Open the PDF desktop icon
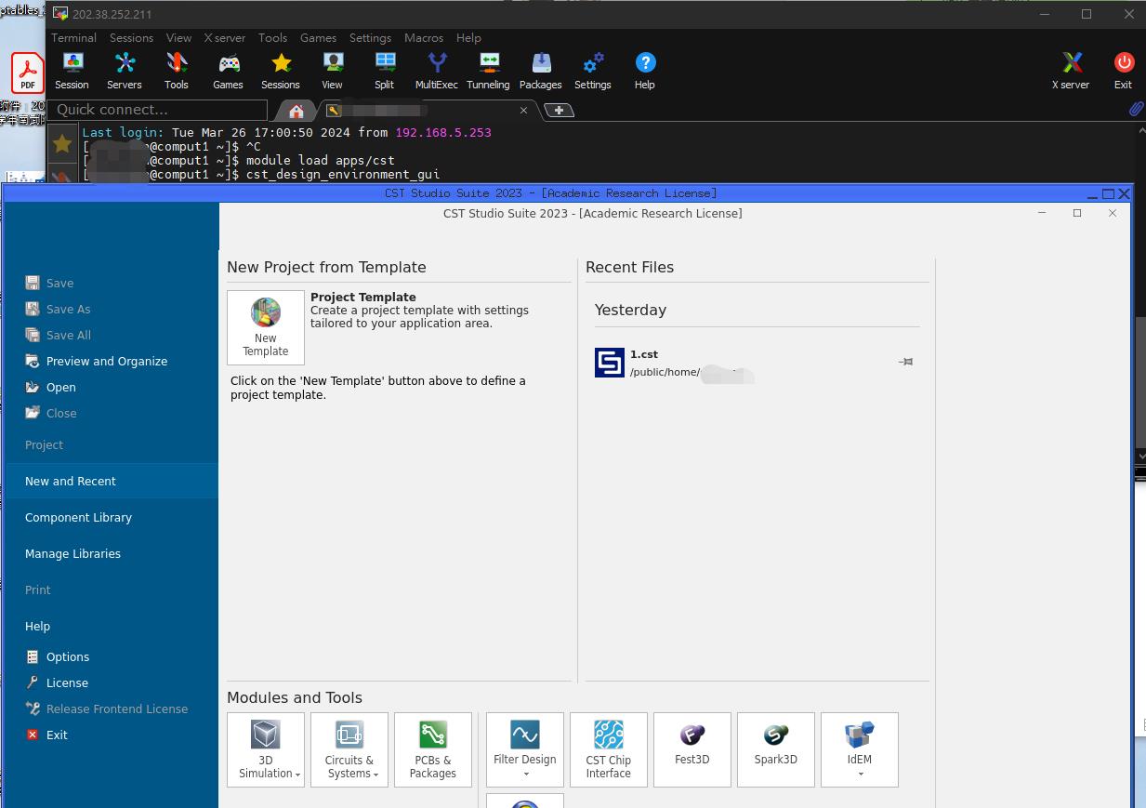Viewport: 1146px width, 808px height. click(x=28, y=73)
